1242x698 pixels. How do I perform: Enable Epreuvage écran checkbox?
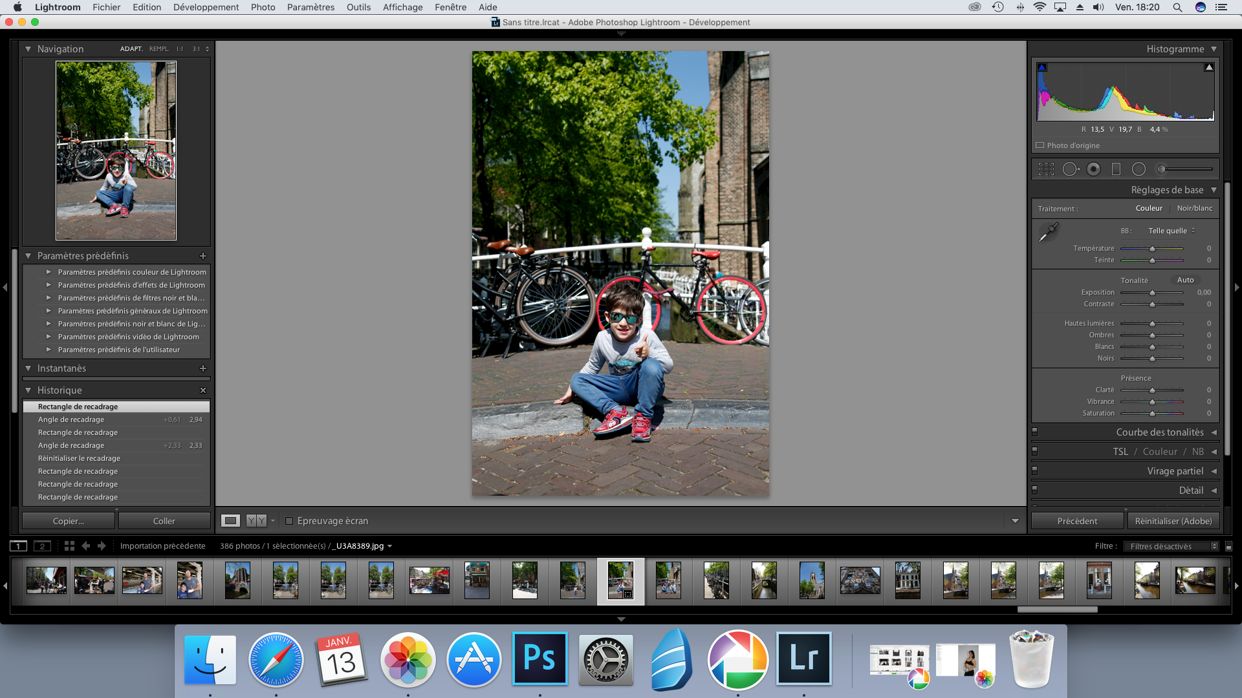point(289,521)
